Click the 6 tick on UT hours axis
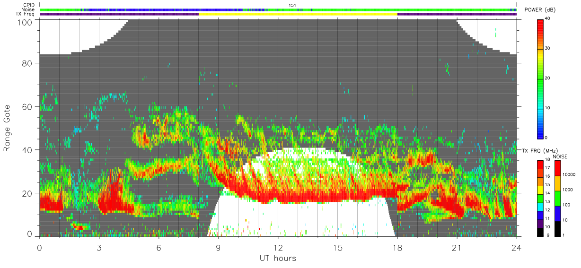The width and height of the screenshot is (581, 268). 158,248
